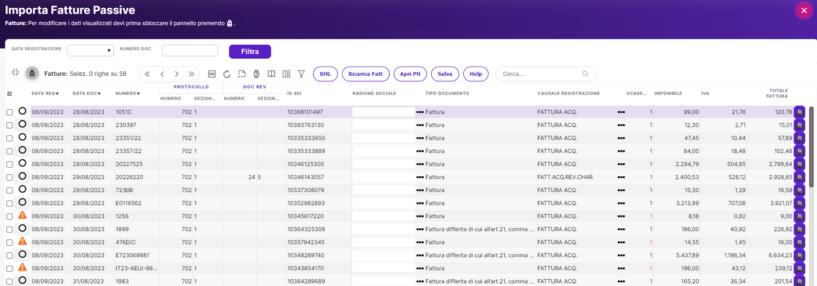Image resolution: width=817 pixels, height=286 pixels.
Task: Click the status circle for invoice 1899
Action: (22, 228)
